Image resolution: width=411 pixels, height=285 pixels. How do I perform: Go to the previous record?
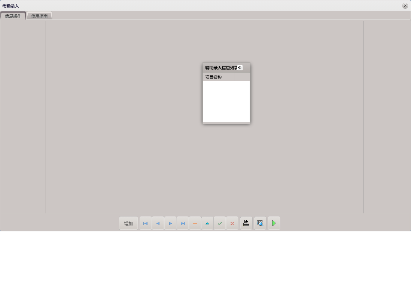tap(158, 223)
